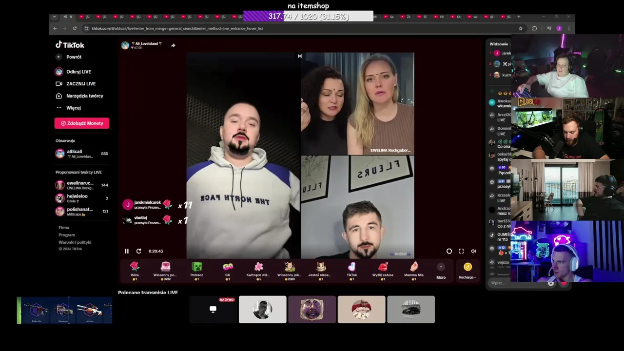Pause the live stream playback

[127, 251]
